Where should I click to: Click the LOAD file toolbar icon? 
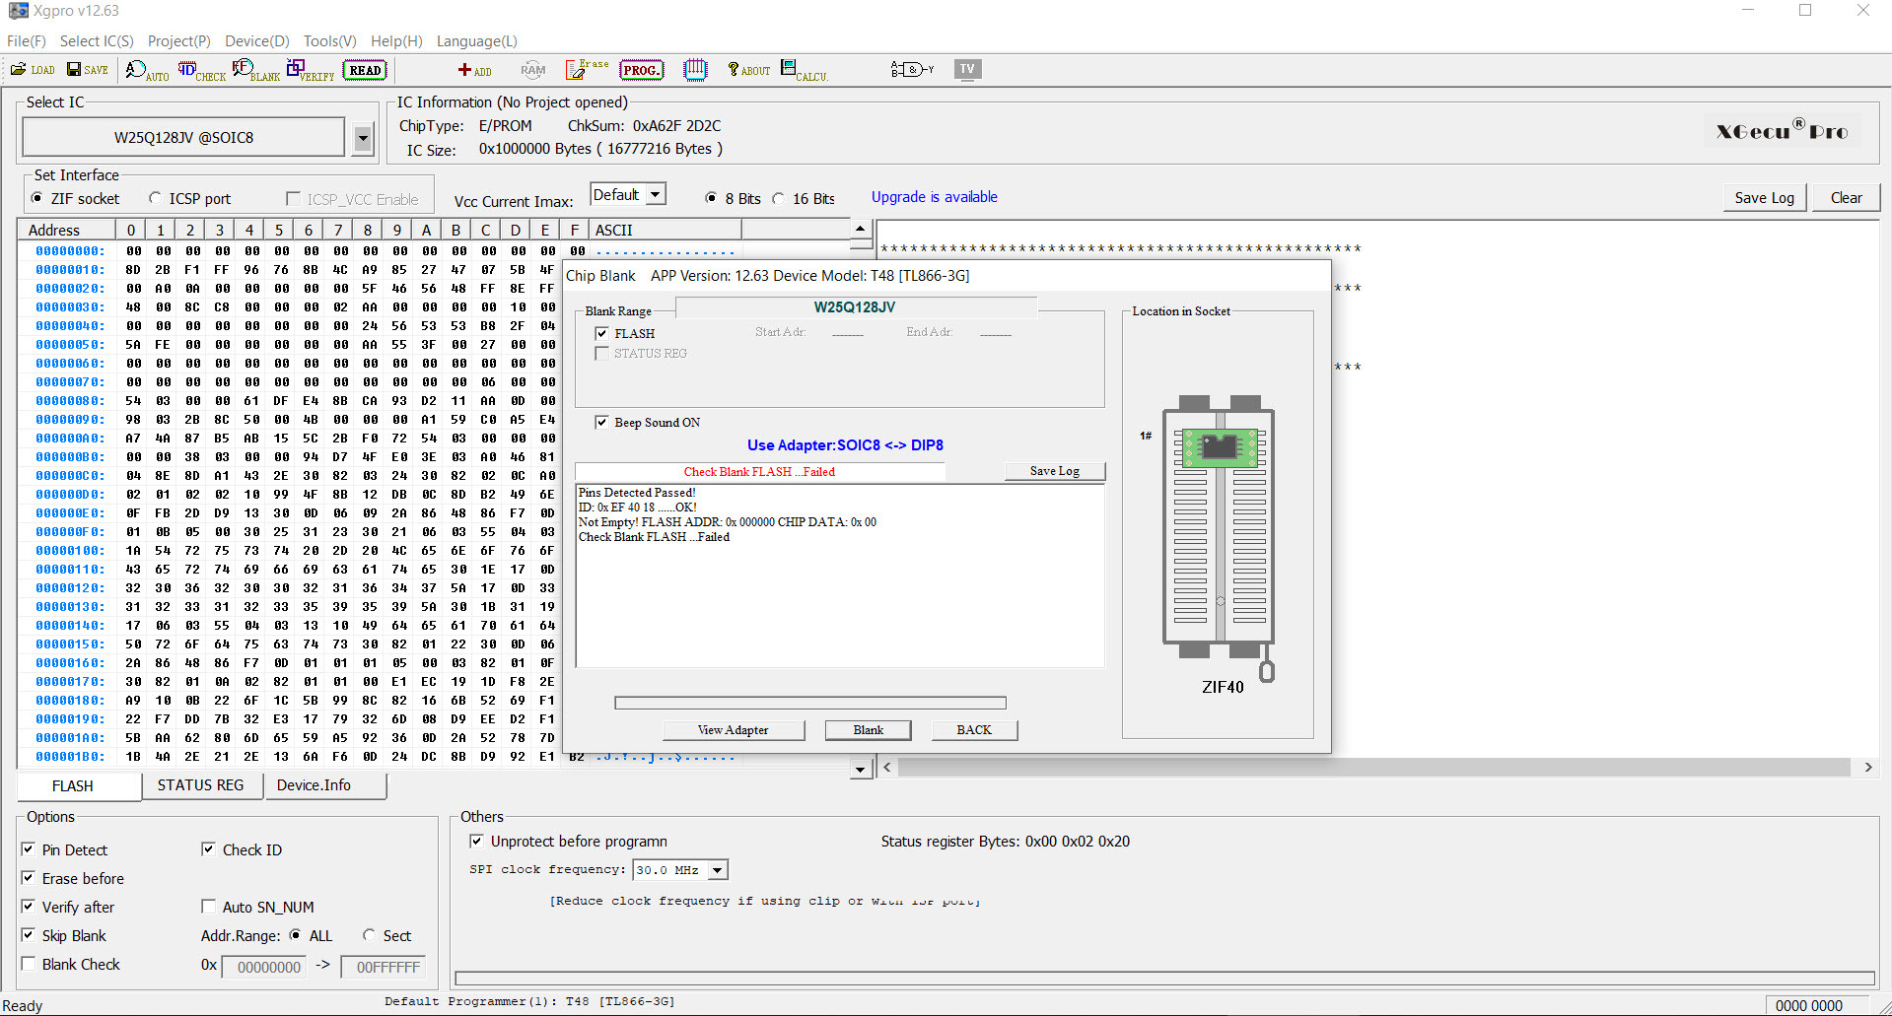(33, 70)
